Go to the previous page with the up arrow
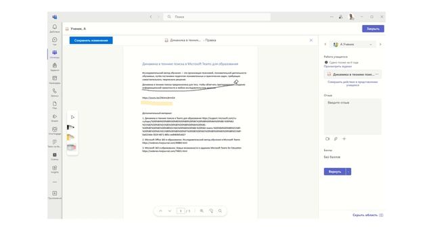The height and width of the screenshot is (243, 433). coord(160,211)
